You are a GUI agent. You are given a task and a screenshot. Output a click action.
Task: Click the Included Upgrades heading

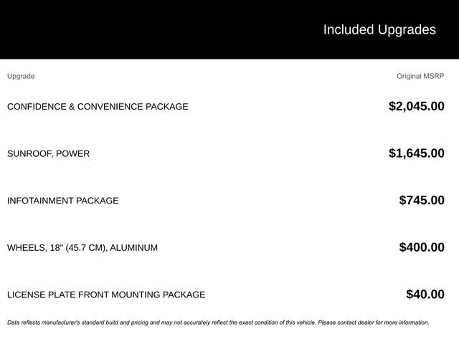[x=379, y=29]
